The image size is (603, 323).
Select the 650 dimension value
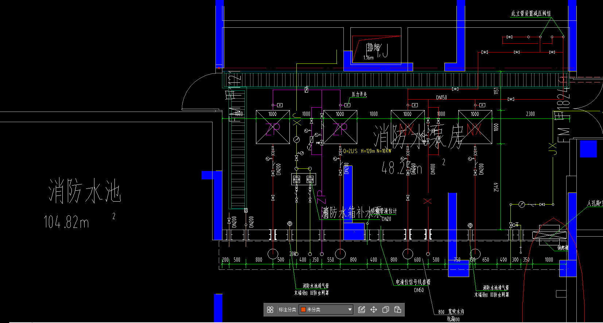[x=486, y=260]
